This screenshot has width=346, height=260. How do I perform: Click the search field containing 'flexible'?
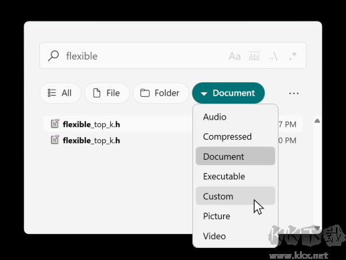(173, 55)
